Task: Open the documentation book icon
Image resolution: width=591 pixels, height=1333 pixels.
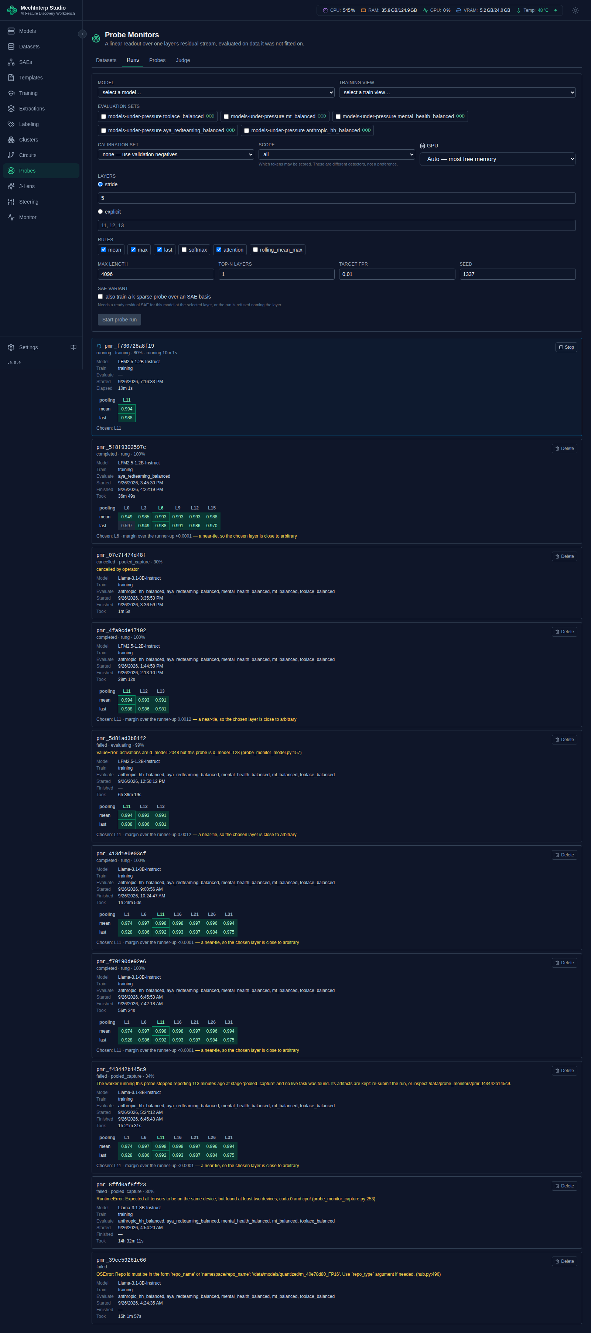Action: [x=74, y=347]
